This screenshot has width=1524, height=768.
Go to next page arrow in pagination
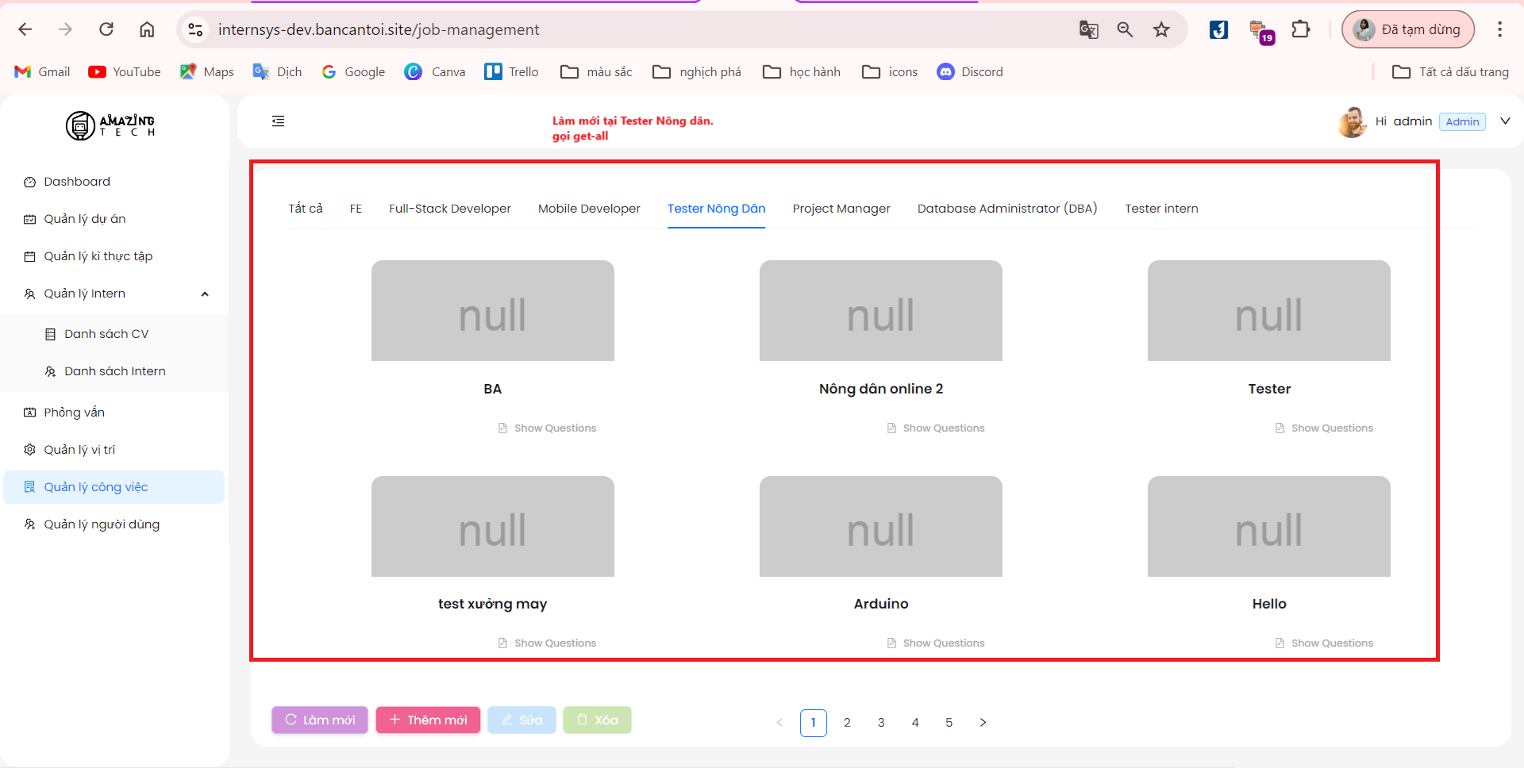[x=983, y=723]
